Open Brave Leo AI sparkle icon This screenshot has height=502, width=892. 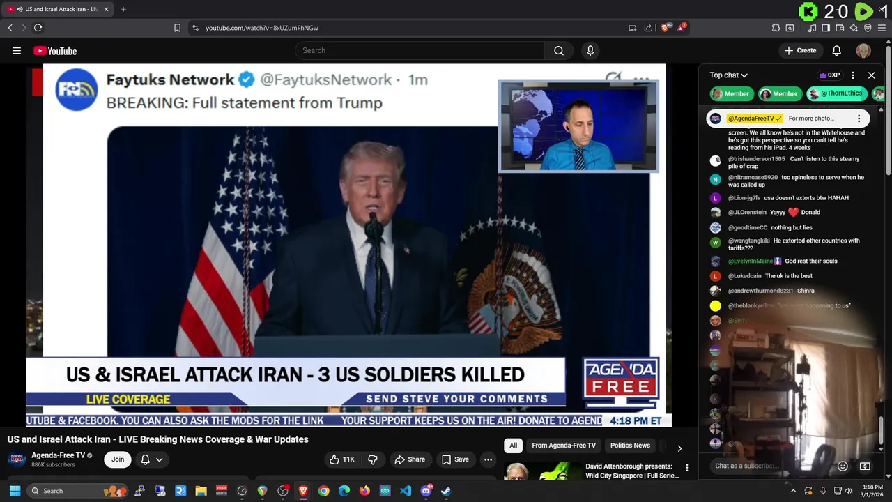tap(854, 28)
